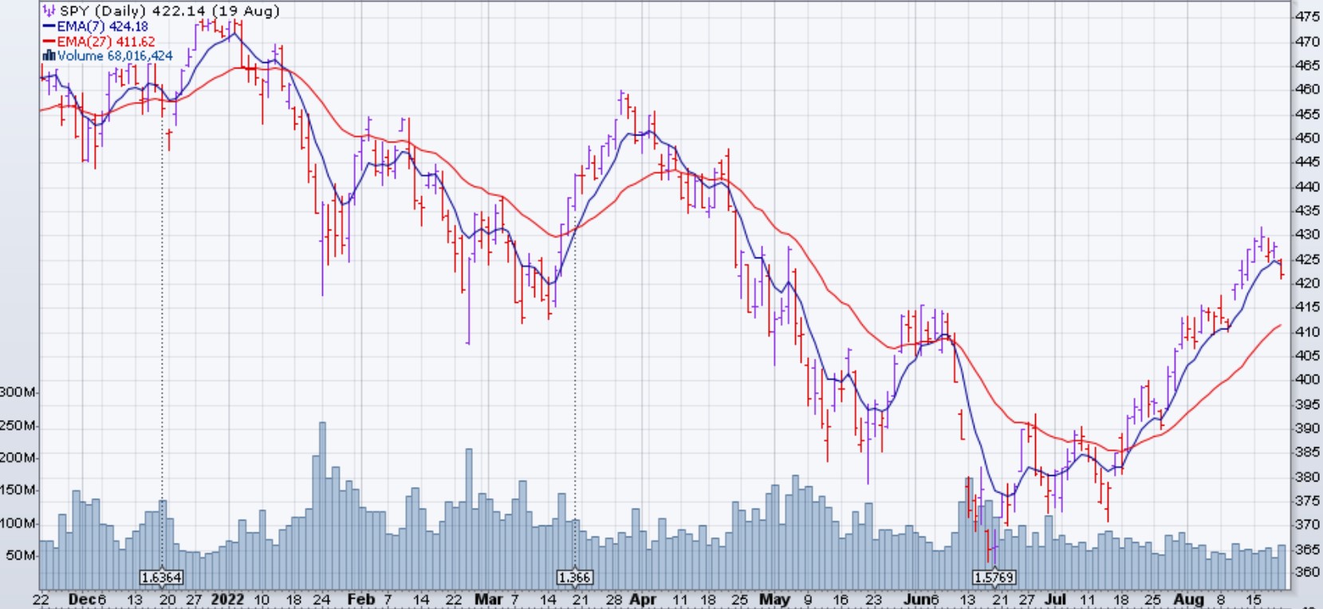This screenshot has height=609, width=1323.
Task: Click the Volume 68,016,424 legend label
Action: [x=115, y=56]
